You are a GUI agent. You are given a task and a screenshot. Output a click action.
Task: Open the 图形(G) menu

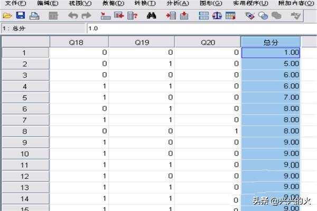tap(211, 4)
